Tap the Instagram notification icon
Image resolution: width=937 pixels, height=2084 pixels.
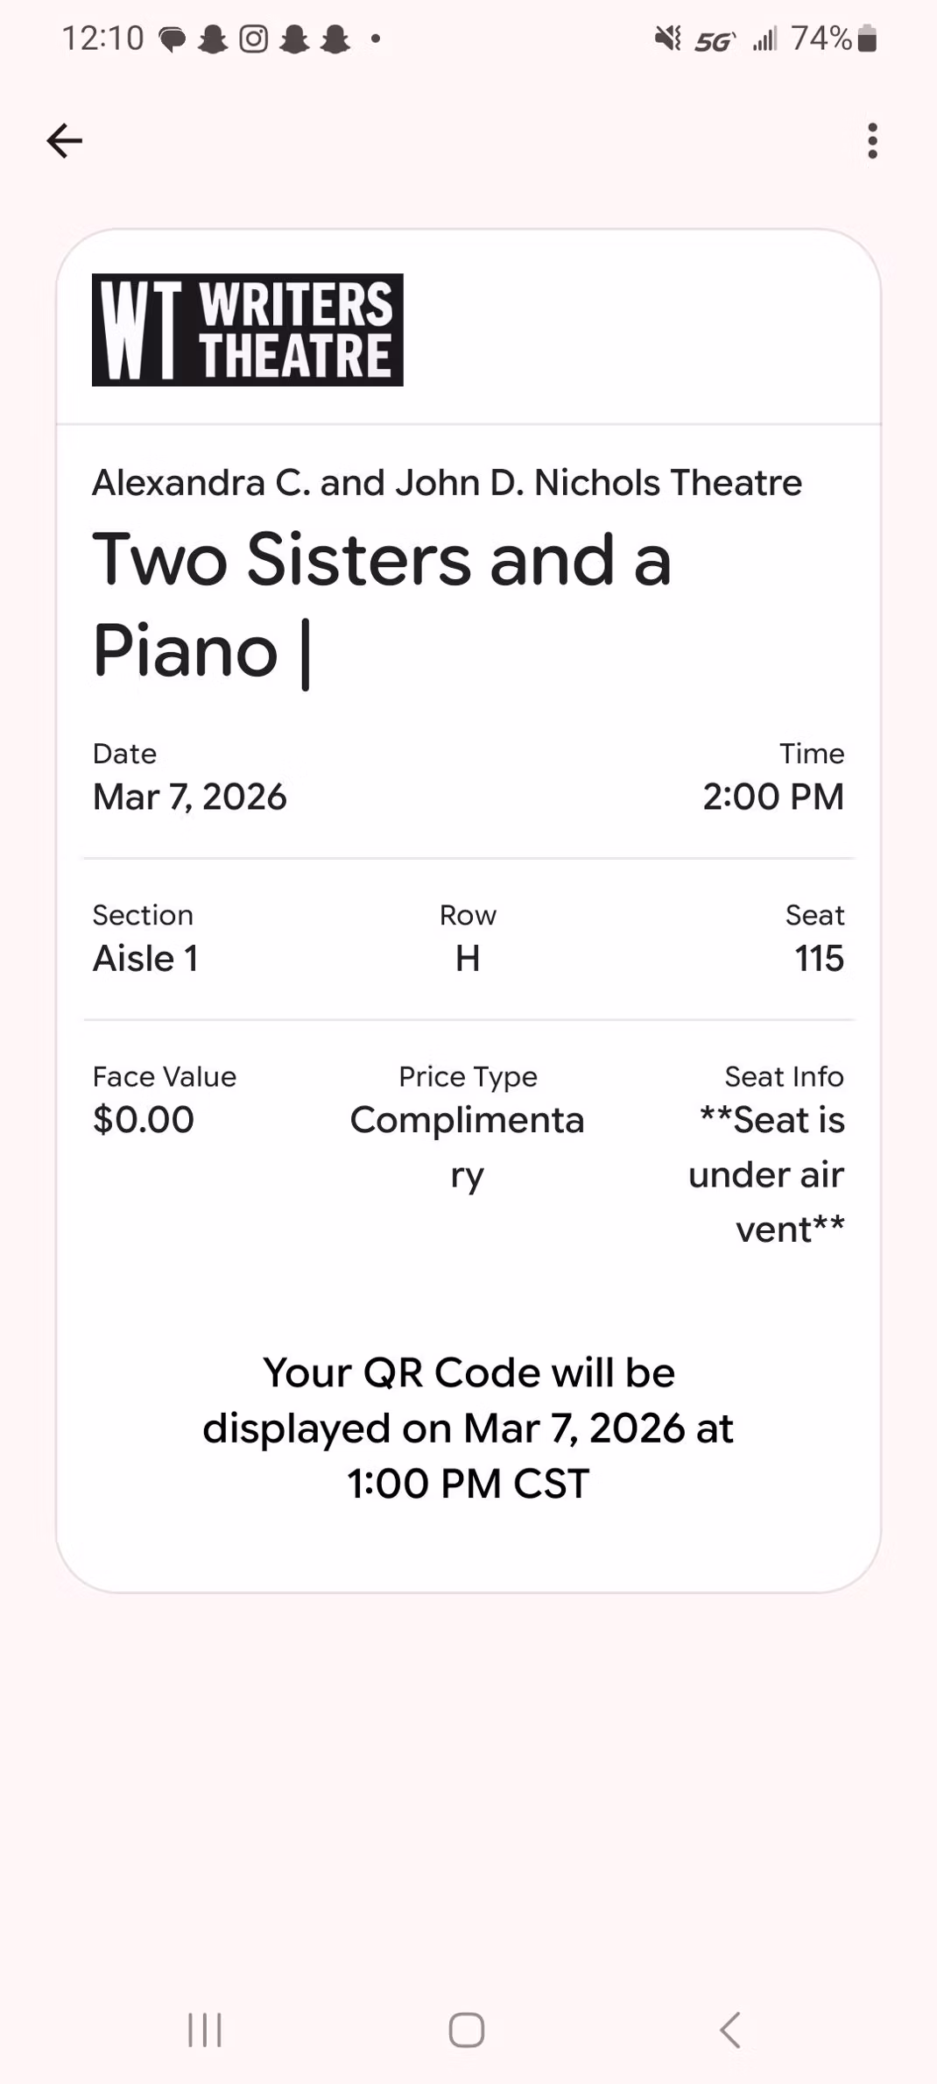coord(254,39)
